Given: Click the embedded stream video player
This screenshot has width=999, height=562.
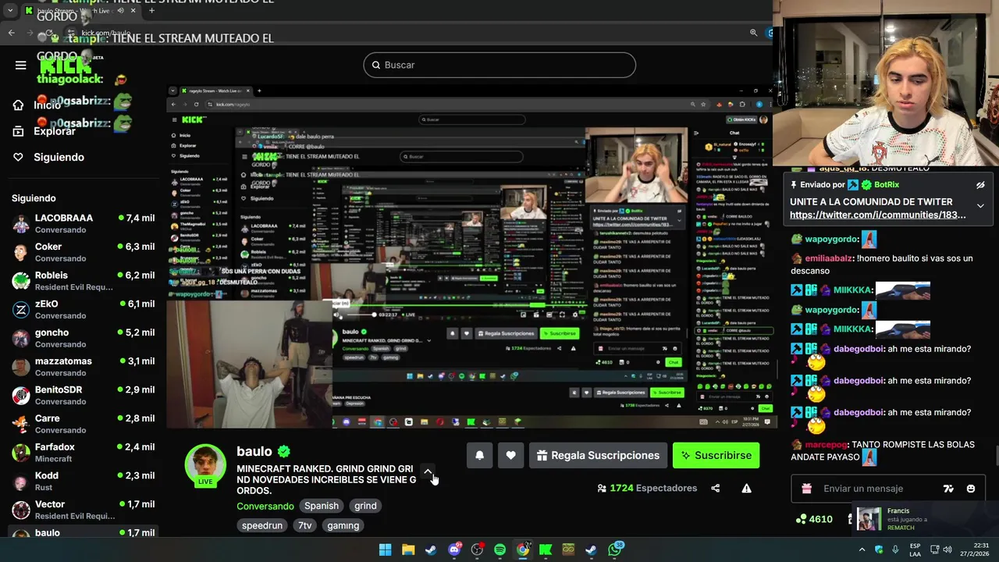Looking at the screenshot, I should 471,256.
